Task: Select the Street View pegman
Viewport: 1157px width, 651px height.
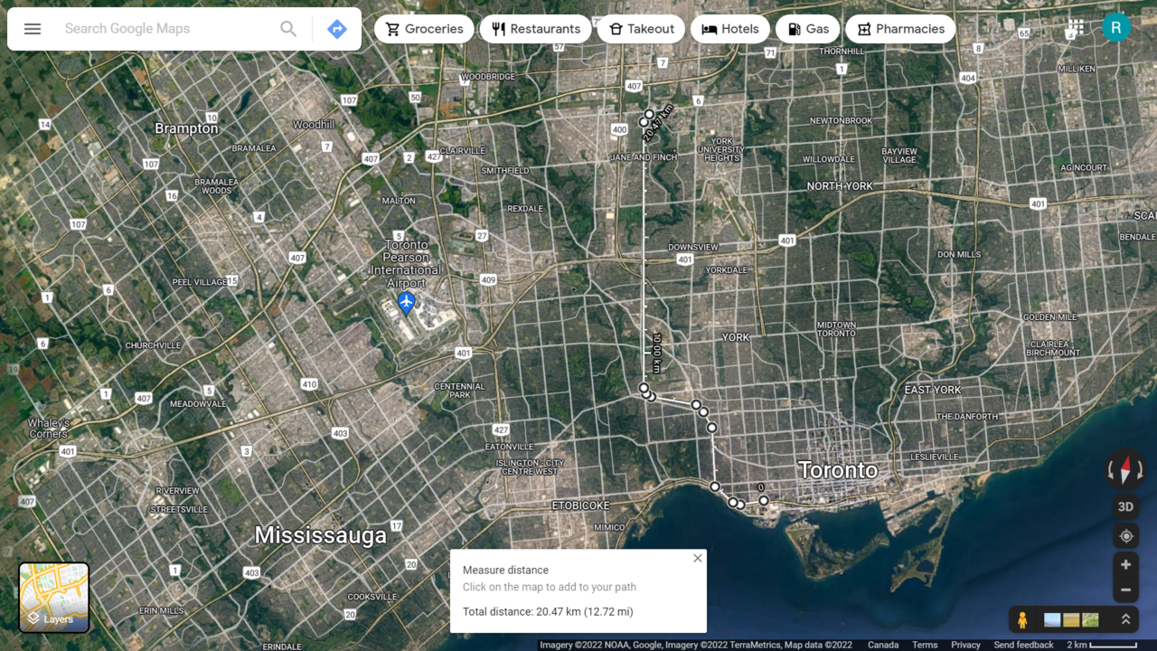Action: (1022, 620)
